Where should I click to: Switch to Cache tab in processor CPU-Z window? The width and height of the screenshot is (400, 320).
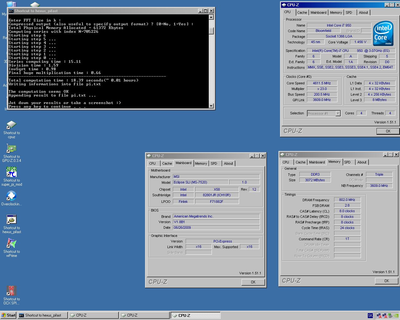point(302,12)
